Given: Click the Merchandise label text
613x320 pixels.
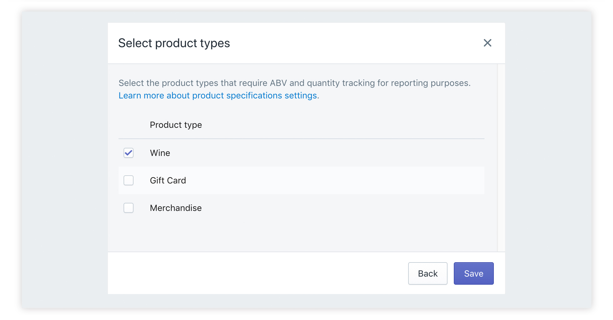Looking at the screenshot, I should (x=176, y=208).
